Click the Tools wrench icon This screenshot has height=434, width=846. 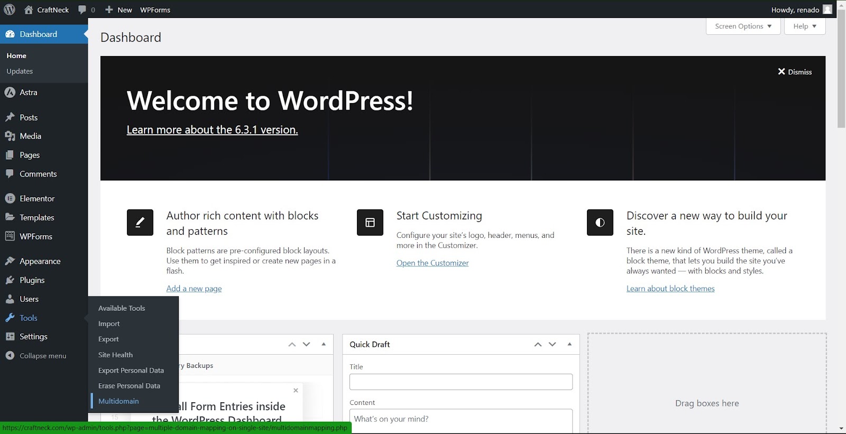(10, 318)
